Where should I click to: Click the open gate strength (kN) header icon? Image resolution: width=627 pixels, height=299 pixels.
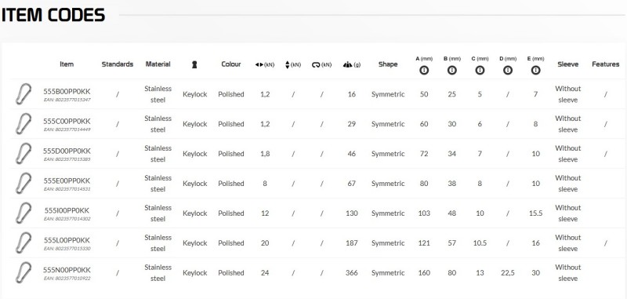click(317, 65)
